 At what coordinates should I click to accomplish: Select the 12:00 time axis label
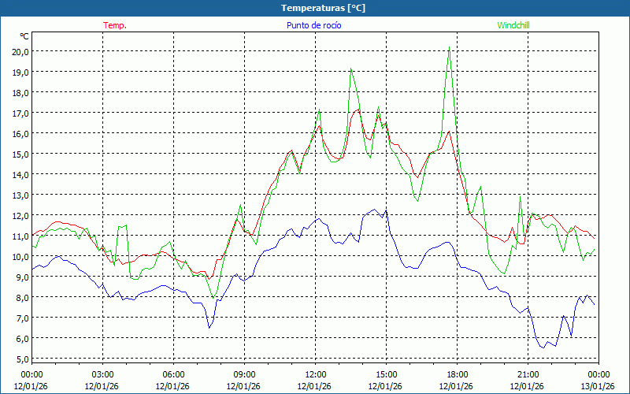pos(315,374)
